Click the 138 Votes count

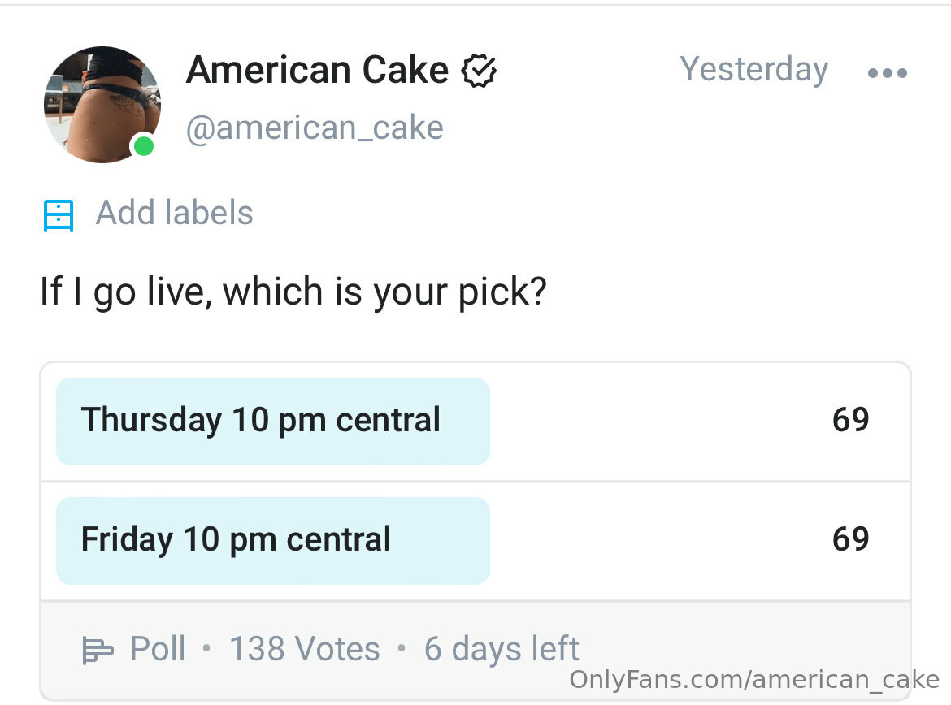point(305,649)
